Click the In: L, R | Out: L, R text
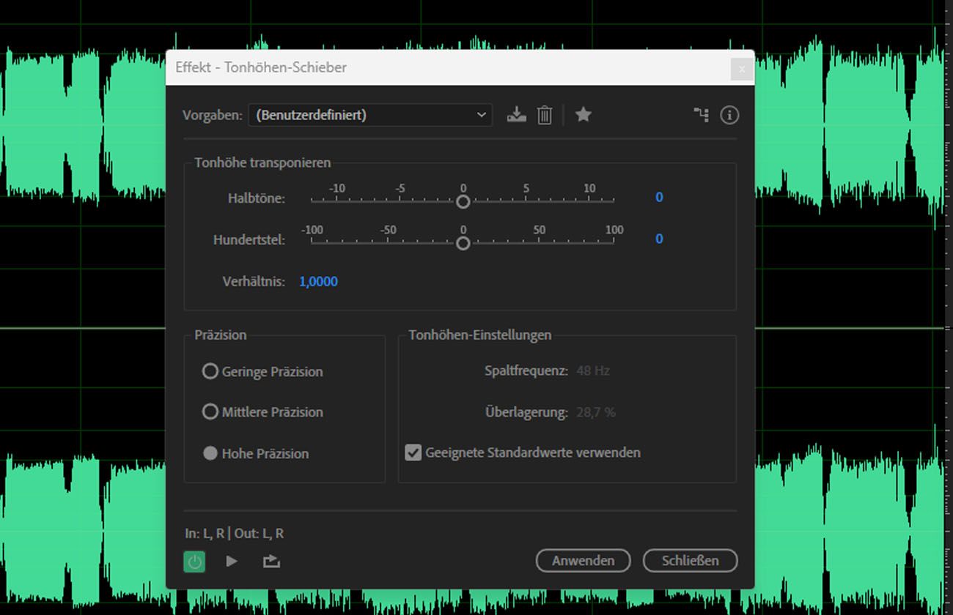This screenshot has height=615, width=953. (x=235, y=534)
